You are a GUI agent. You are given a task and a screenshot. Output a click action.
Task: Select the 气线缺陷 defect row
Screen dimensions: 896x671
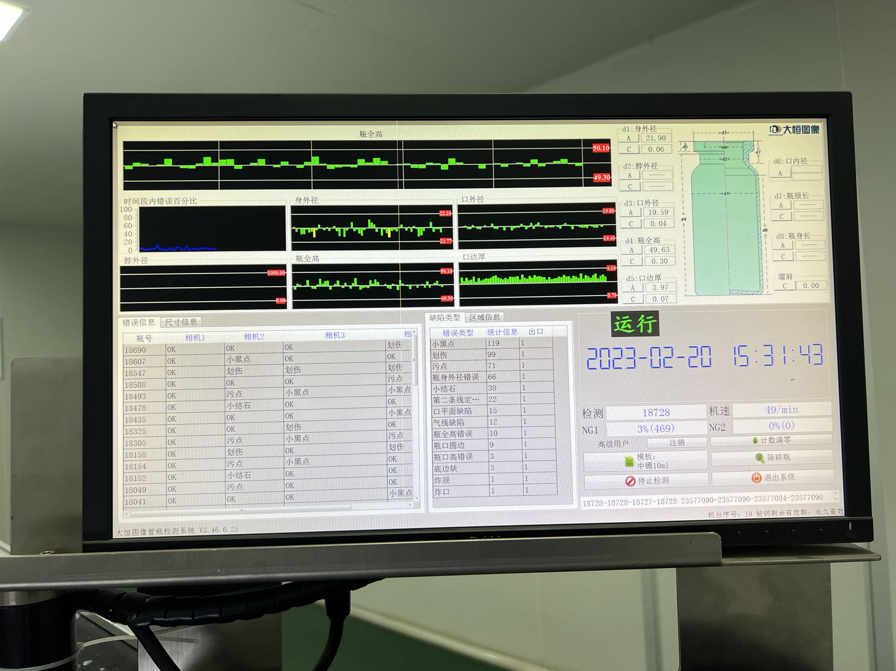click(x=493, y=422)
